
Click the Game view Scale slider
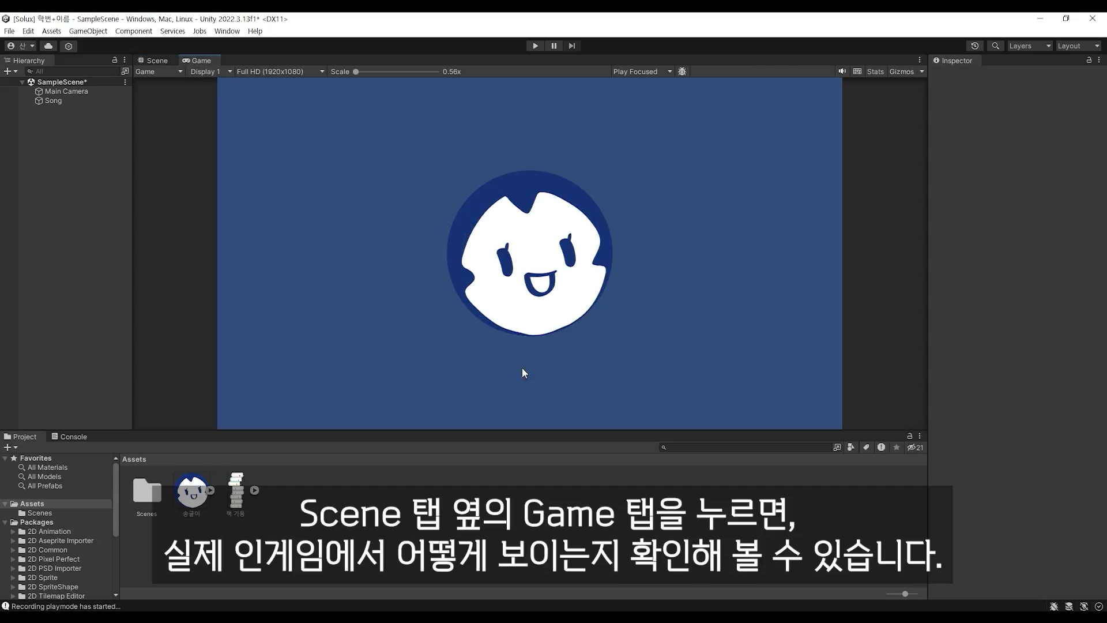coord(397,72)
